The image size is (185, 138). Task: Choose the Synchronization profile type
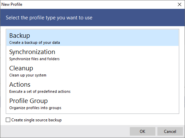(93, 54)
